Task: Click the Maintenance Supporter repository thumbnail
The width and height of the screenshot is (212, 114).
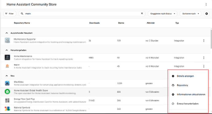Action: (7, 40)
